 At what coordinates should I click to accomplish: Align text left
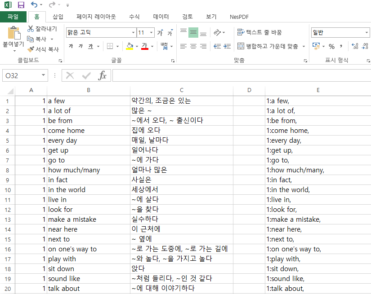[x=183, y=46]
